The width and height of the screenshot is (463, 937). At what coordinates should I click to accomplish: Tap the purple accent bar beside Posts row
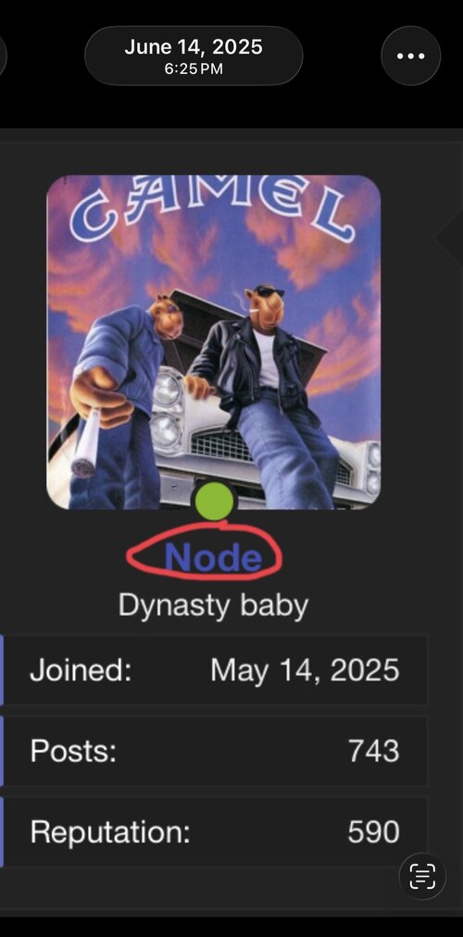point(2,751)
